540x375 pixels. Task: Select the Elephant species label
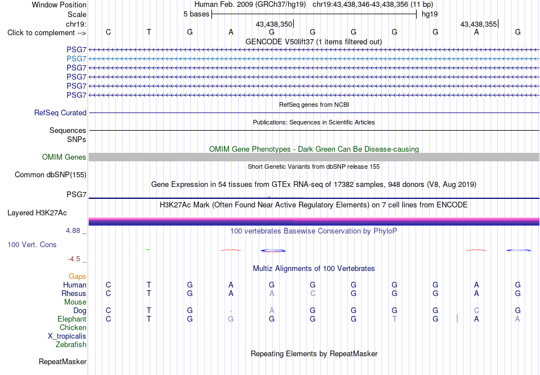(72, 319)
